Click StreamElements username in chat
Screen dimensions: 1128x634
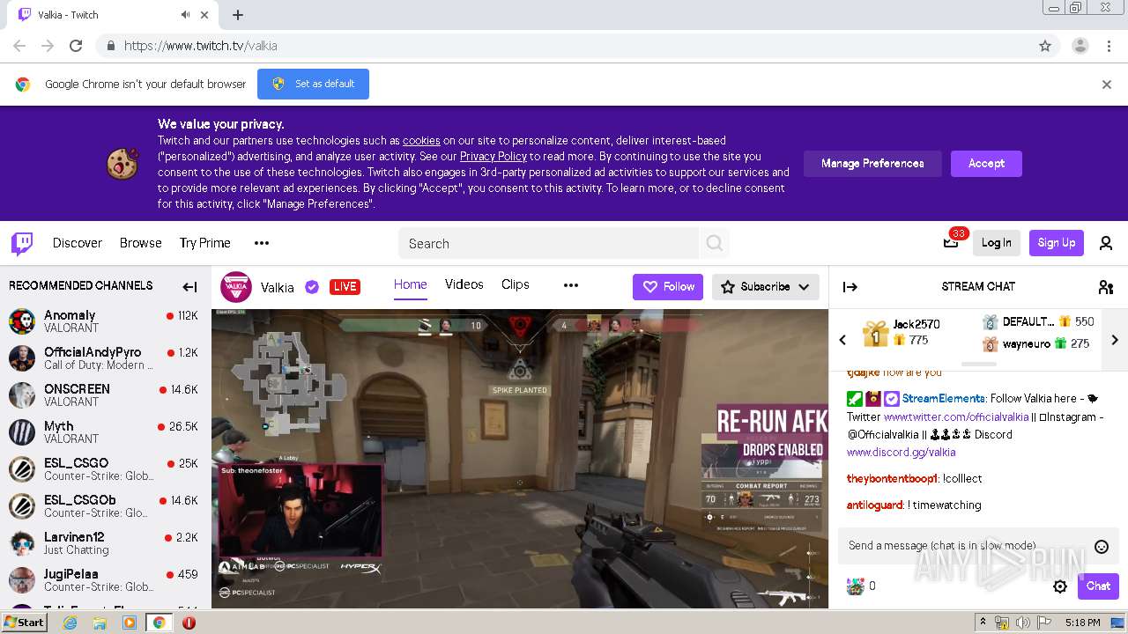[x=942, y=399]
